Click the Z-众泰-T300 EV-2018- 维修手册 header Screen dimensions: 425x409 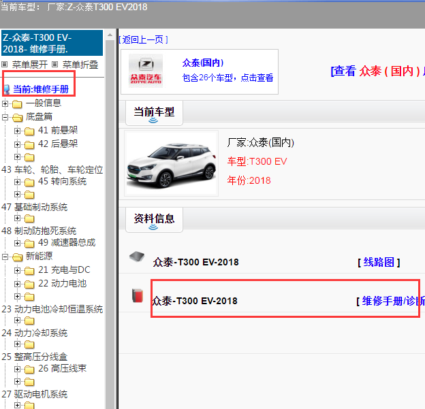click(52, 43)
